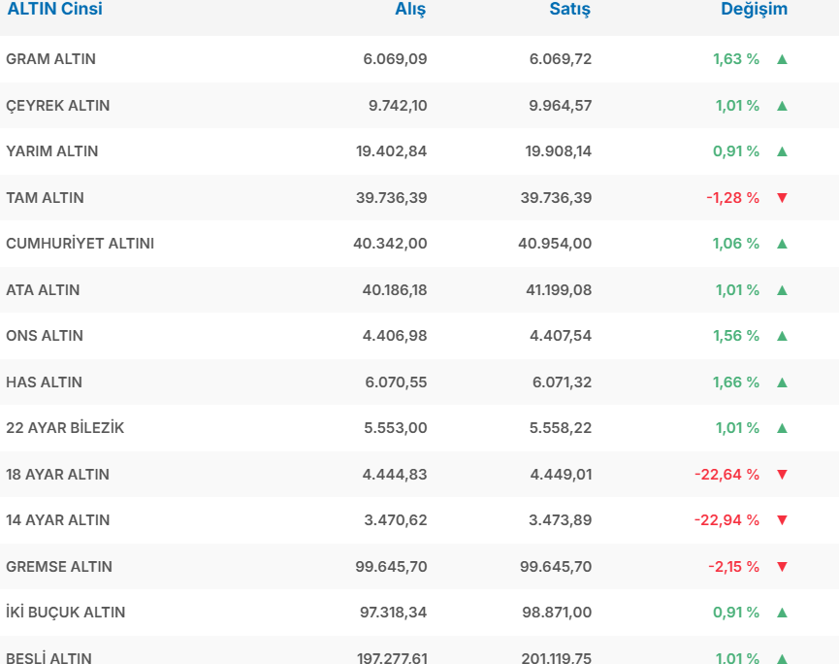Click the Satış column header
The image size is (839, 664).
[569, 10]
